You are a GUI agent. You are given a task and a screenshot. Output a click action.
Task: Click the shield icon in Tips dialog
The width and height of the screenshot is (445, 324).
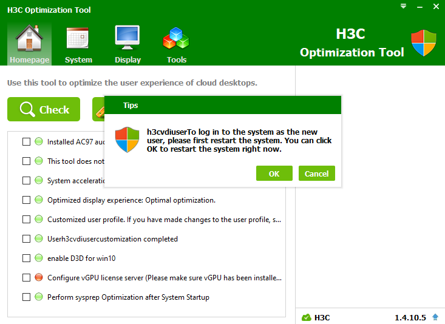(x=127, y=140)
